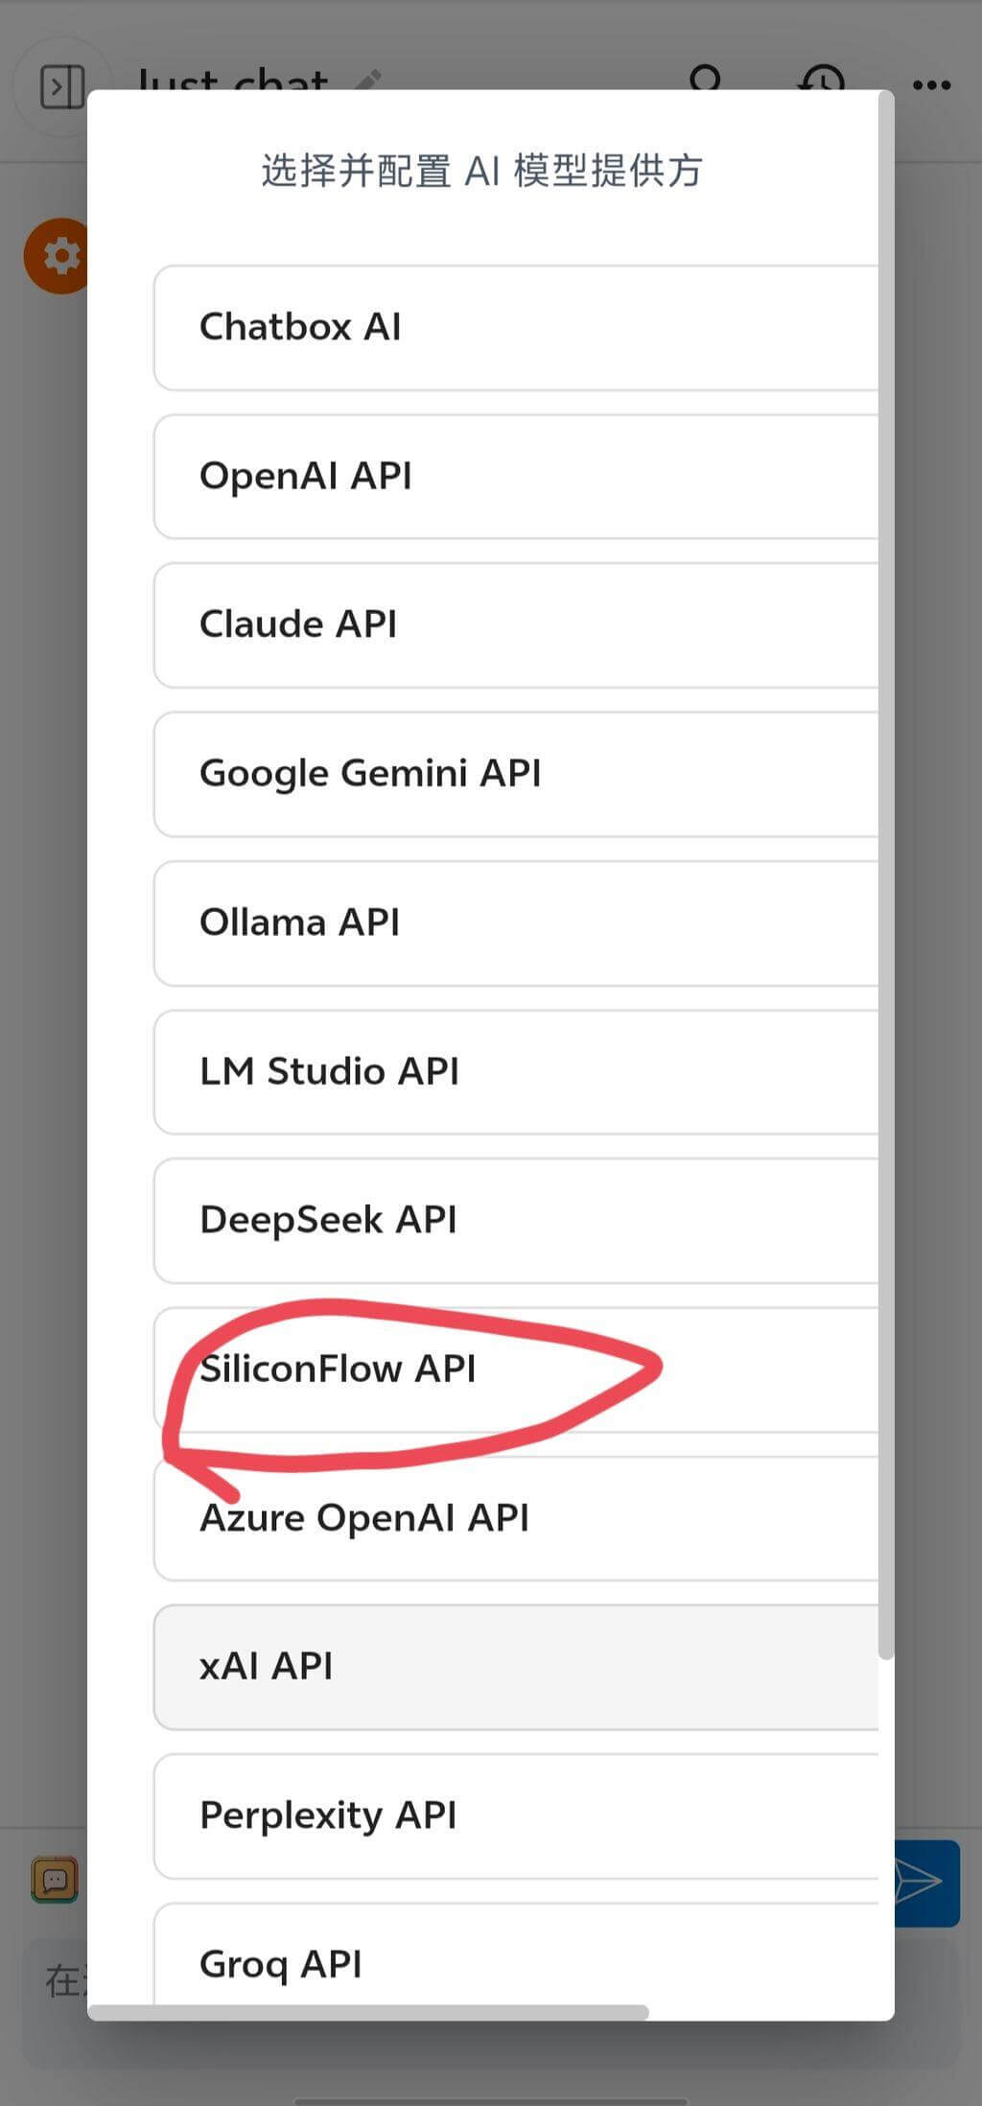Select Ollama API provider
982x2106 pixels.
516,924
